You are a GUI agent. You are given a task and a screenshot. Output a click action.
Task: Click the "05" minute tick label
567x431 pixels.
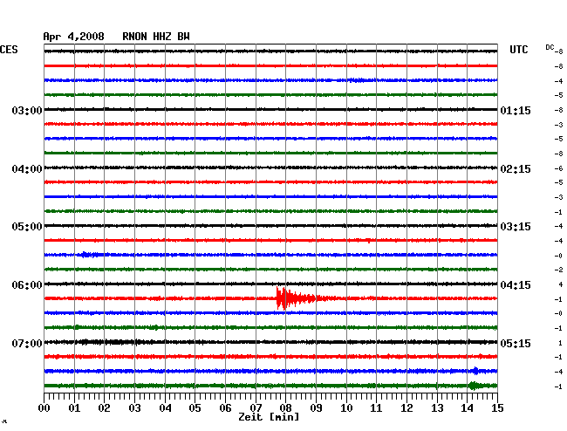coord(195,408)
